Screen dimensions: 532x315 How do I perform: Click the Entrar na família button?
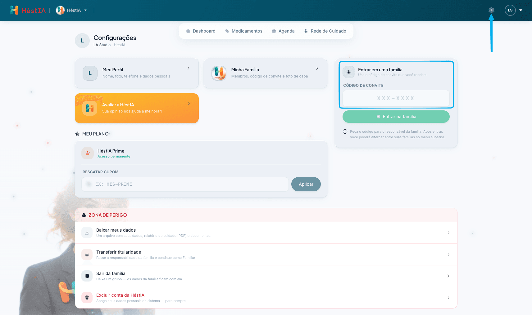tap(396, 117)
